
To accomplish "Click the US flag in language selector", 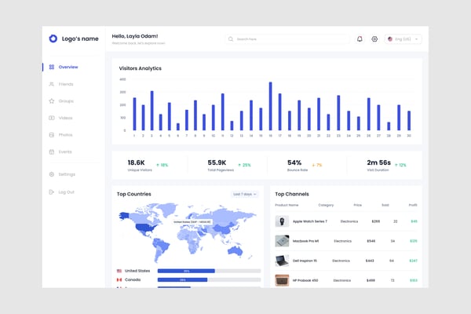I will point(390,39).
